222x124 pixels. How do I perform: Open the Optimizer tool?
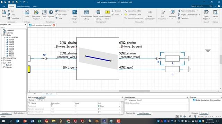point(61,11)
